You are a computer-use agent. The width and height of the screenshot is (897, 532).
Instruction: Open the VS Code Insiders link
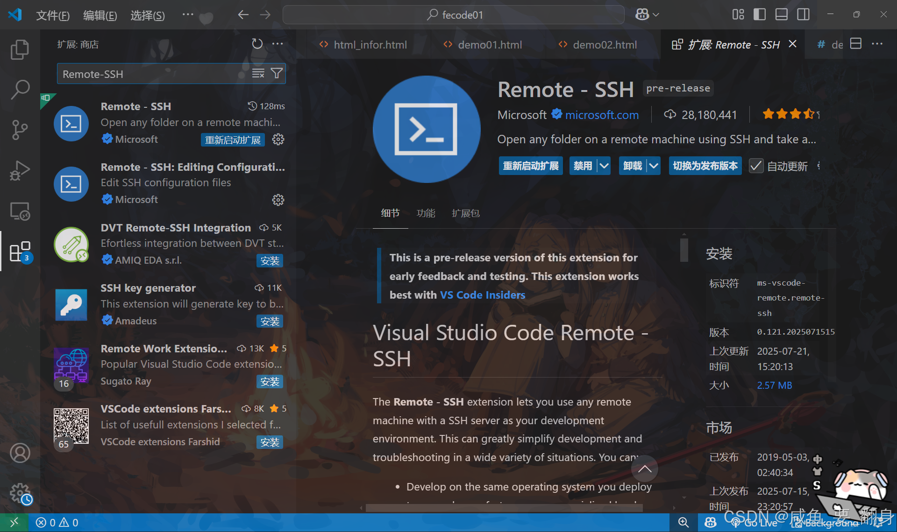(483, 295)
